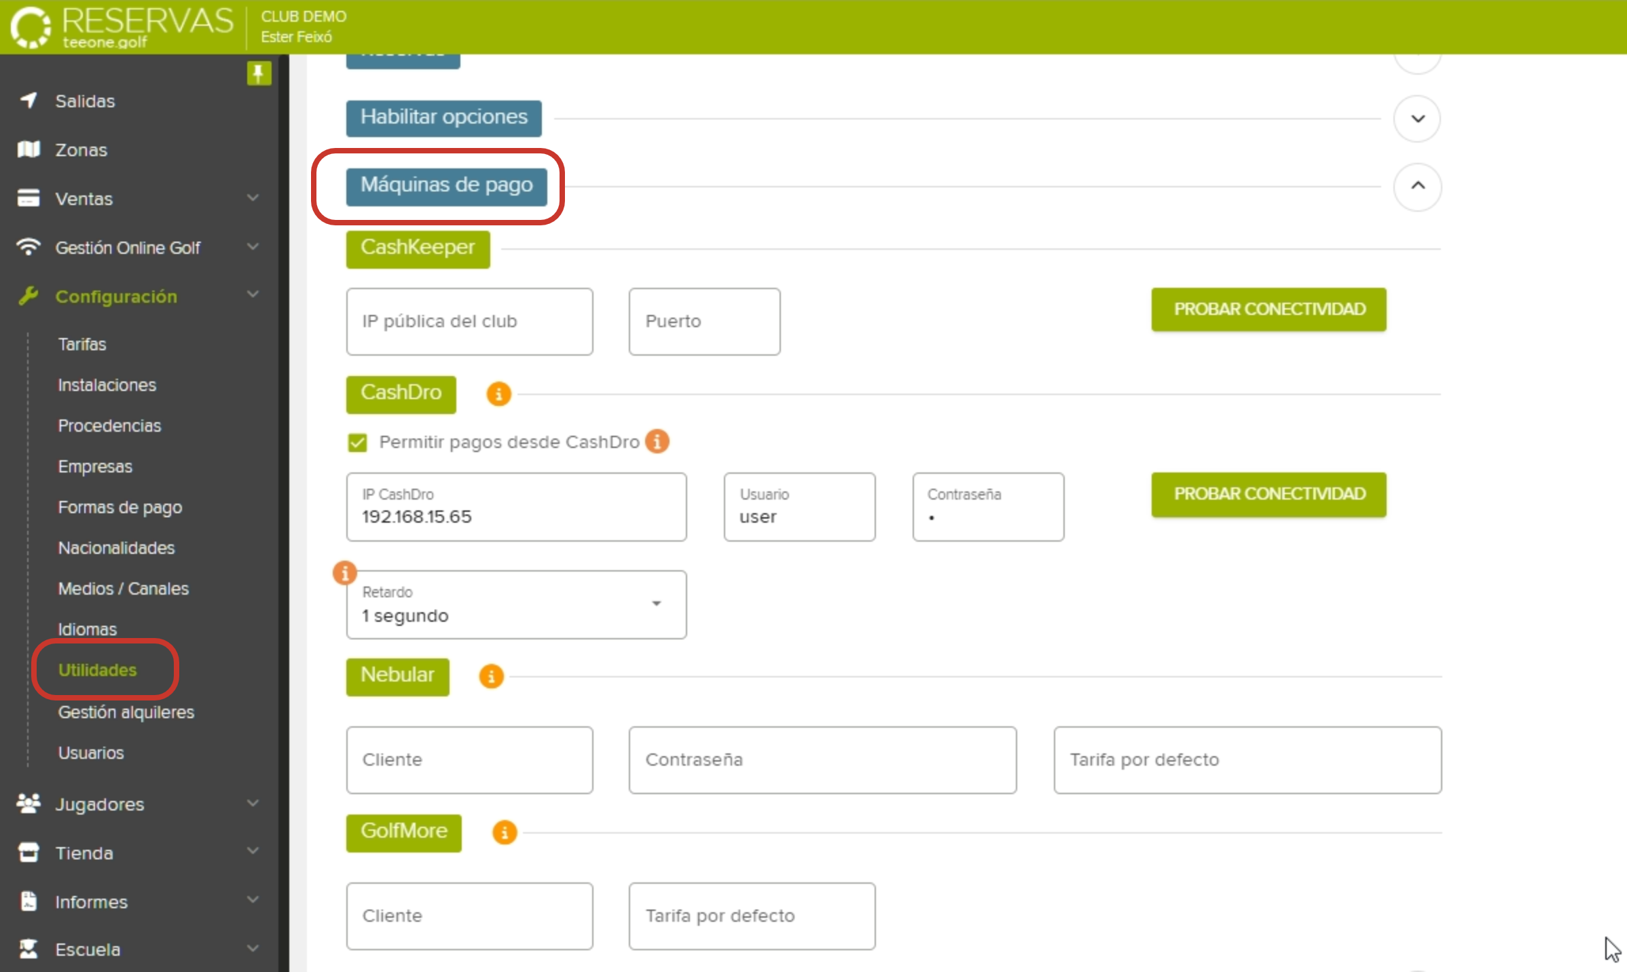Uncheck Permitir pagos desde CashDro checkbox
1627x972 pixels.
coord(357,443)
